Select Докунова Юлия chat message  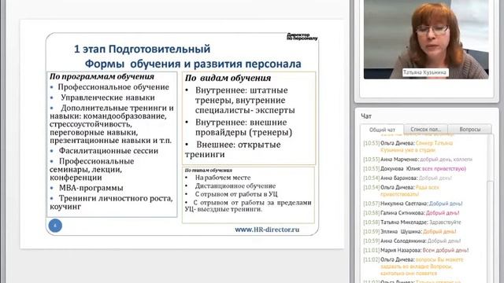(x=415, y=169)
